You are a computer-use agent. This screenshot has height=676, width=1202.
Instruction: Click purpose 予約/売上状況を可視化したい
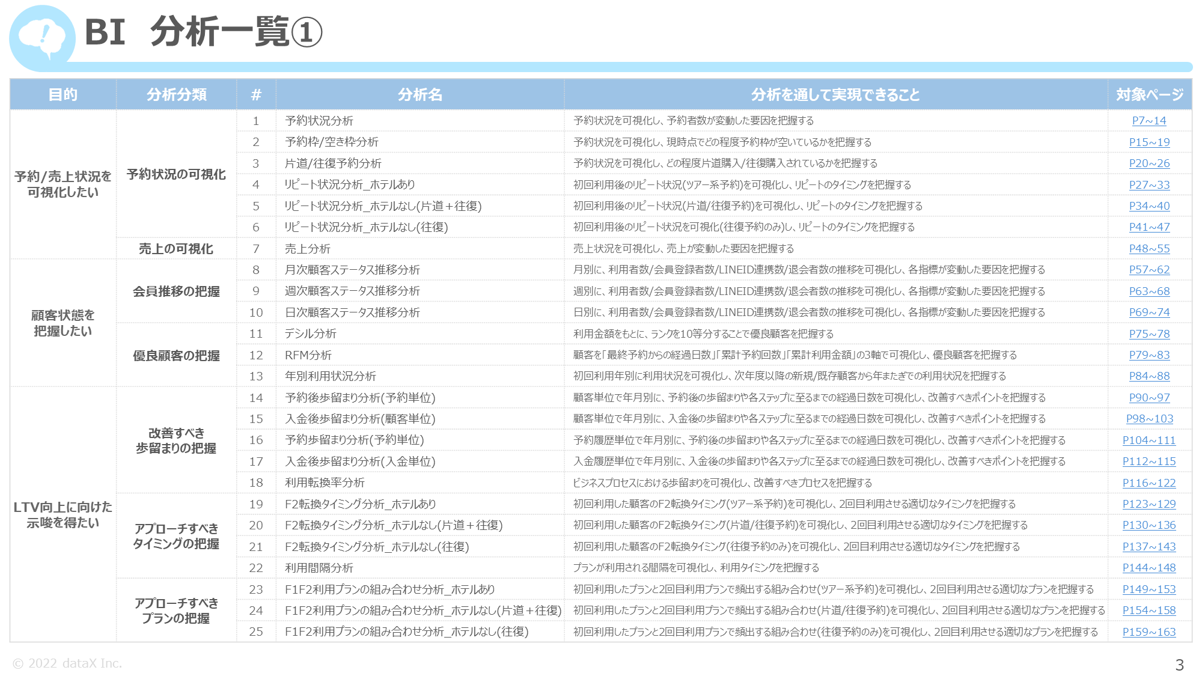coord(63,184)
